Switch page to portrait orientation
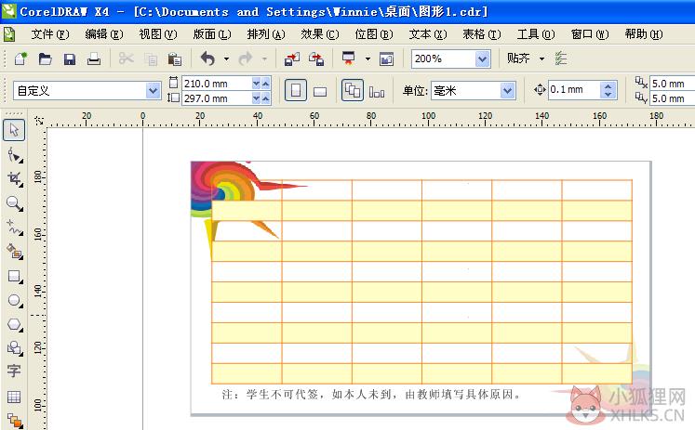The image size is (695, 430). click(x=296, y=90)
